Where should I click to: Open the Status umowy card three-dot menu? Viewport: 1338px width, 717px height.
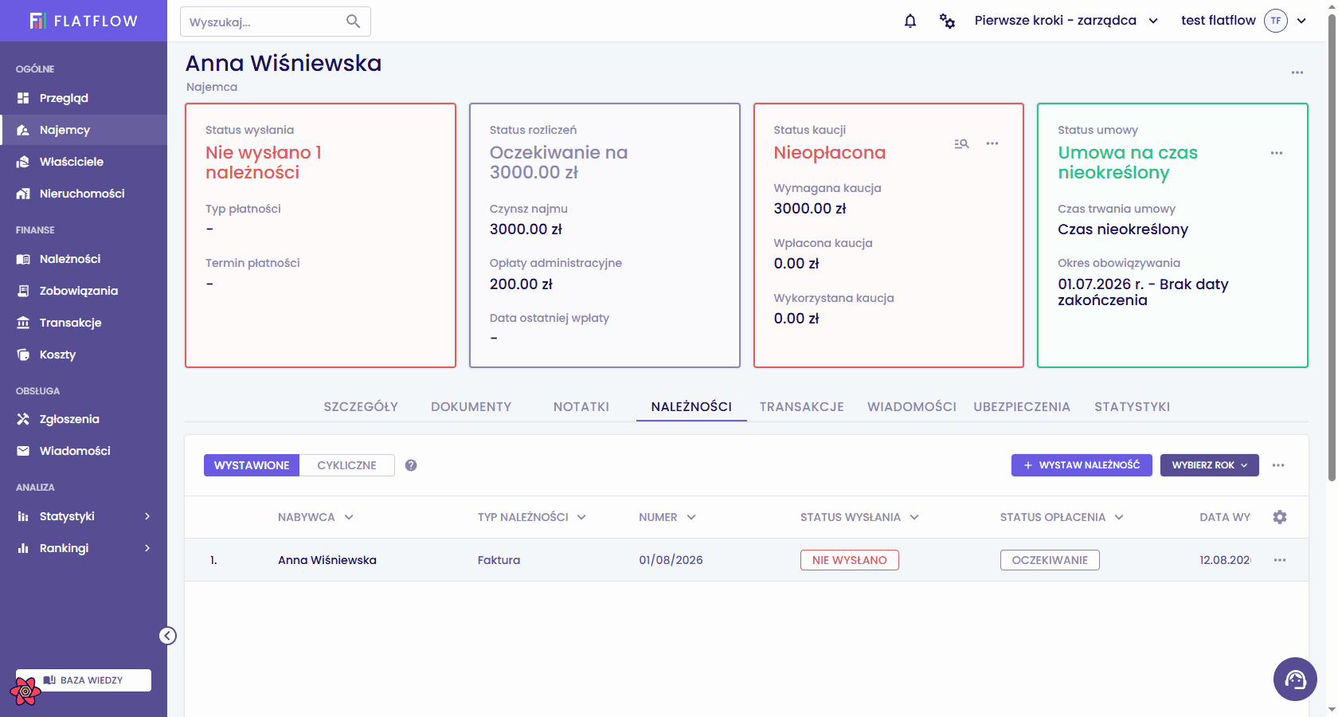[1277, 153]
